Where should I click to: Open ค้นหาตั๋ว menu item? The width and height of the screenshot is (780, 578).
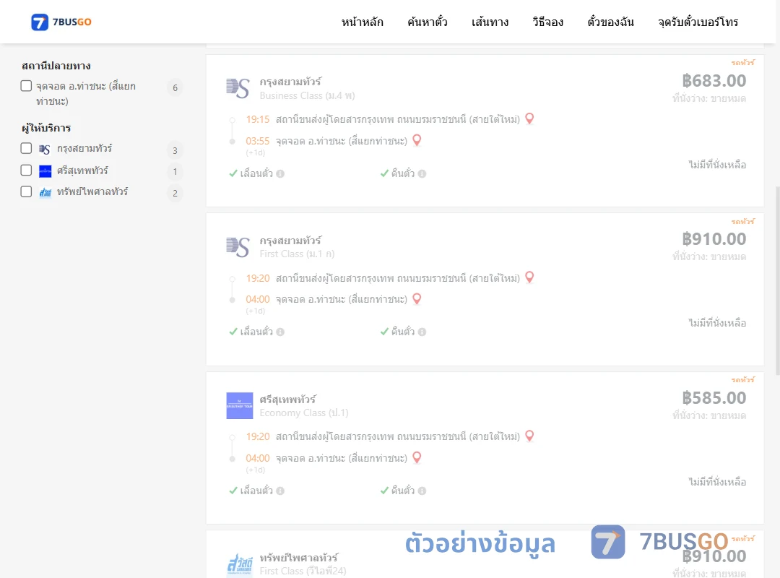[428, 22]
